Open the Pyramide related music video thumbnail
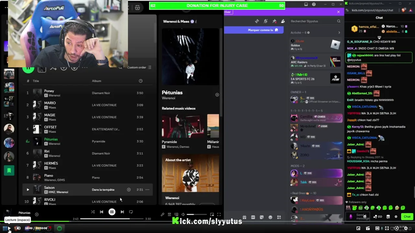 click(183, 126)
